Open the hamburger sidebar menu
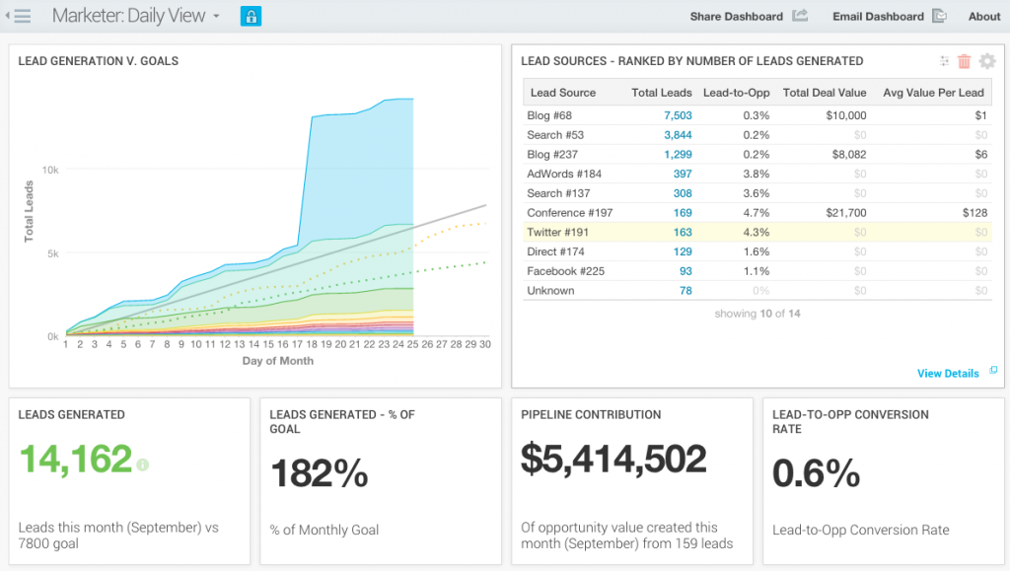 point(20,16)
